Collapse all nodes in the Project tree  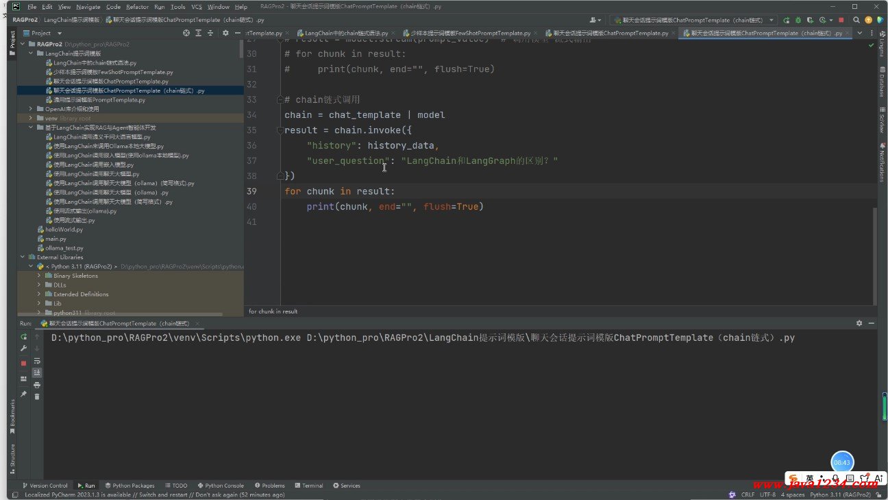(x=210, y=33)
